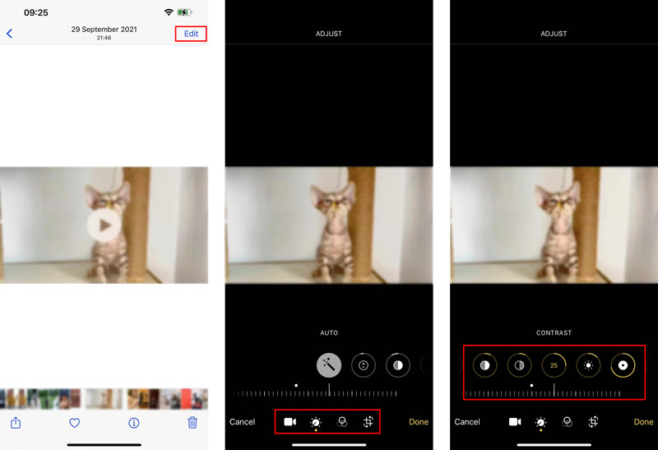Viewport: 658px width, 450px height.
Task: Tap the battery status icon
Action: 184,12
